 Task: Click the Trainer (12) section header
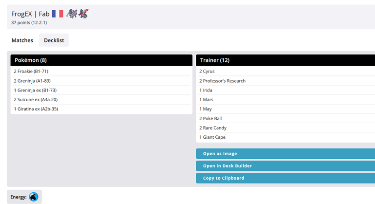click(x=285, y=60)
